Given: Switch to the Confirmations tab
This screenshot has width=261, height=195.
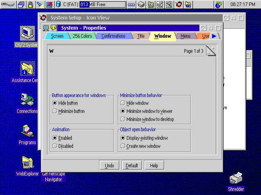Looking at the screenshot, I should pyautogui.click(x=113, y=36).
